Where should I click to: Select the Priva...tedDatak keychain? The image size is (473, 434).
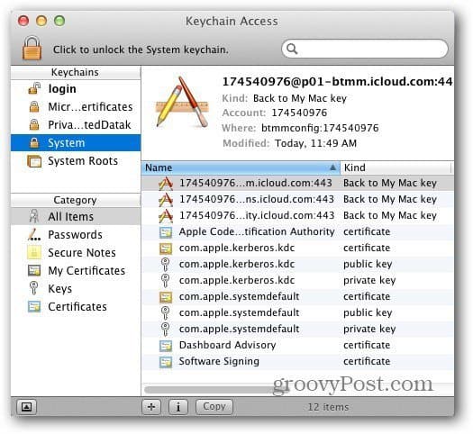pyautogui.click(x=76, y=125)
